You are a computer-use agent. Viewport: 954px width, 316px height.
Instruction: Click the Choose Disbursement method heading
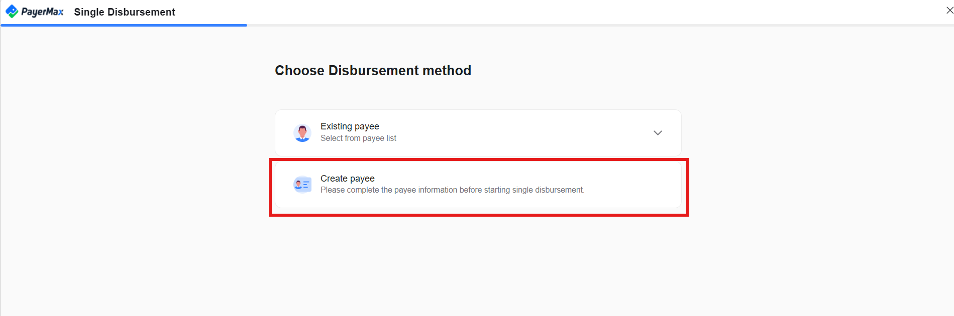tap(373, 70)
